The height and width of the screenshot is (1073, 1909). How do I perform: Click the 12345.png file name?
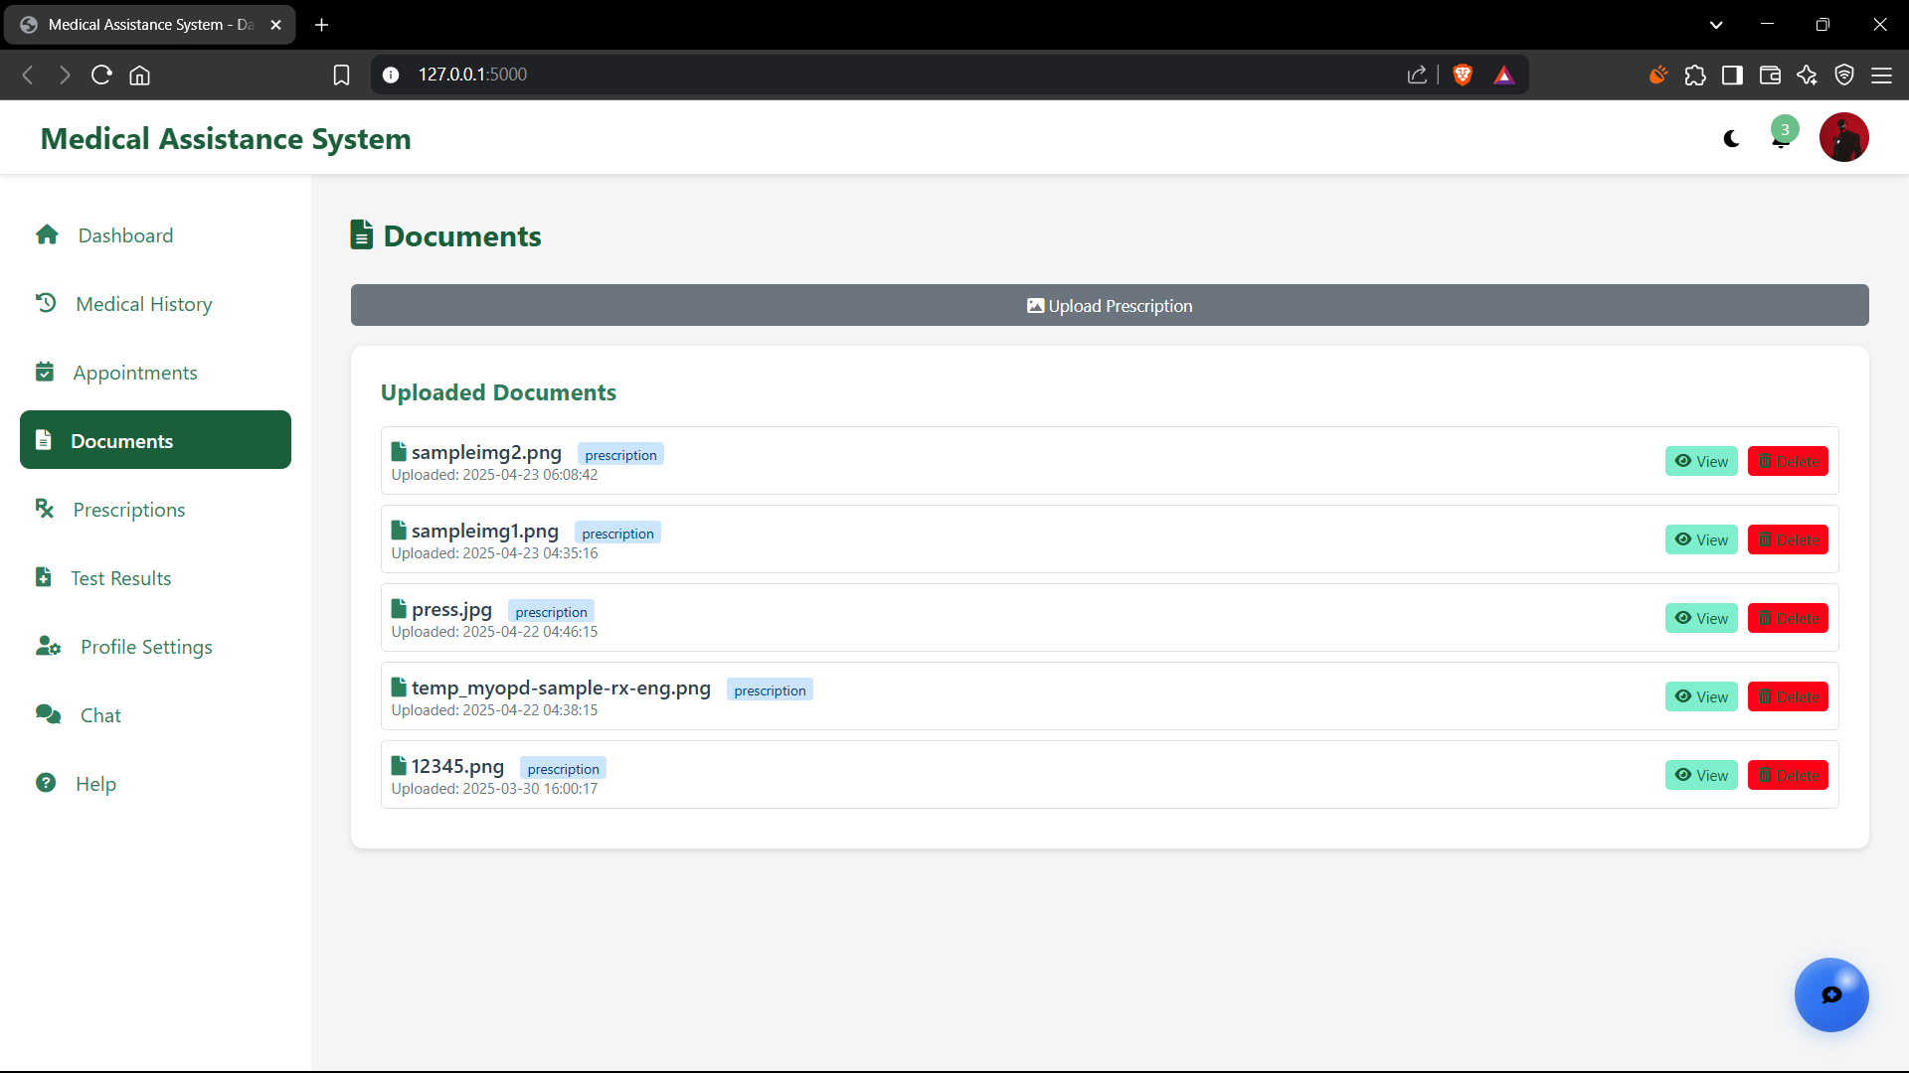(457, 766)
